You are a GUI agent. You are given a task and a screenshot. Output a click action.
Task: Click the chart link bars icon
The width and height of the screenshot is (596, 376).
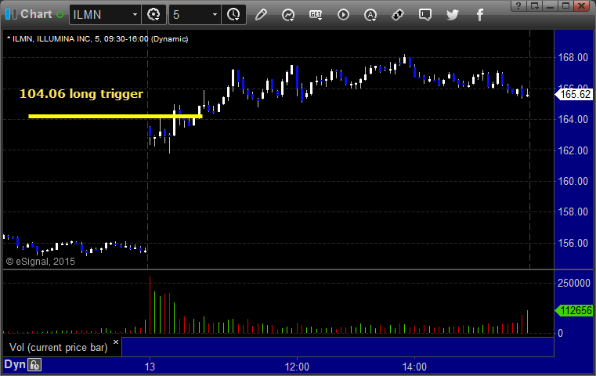coord(11,14)
